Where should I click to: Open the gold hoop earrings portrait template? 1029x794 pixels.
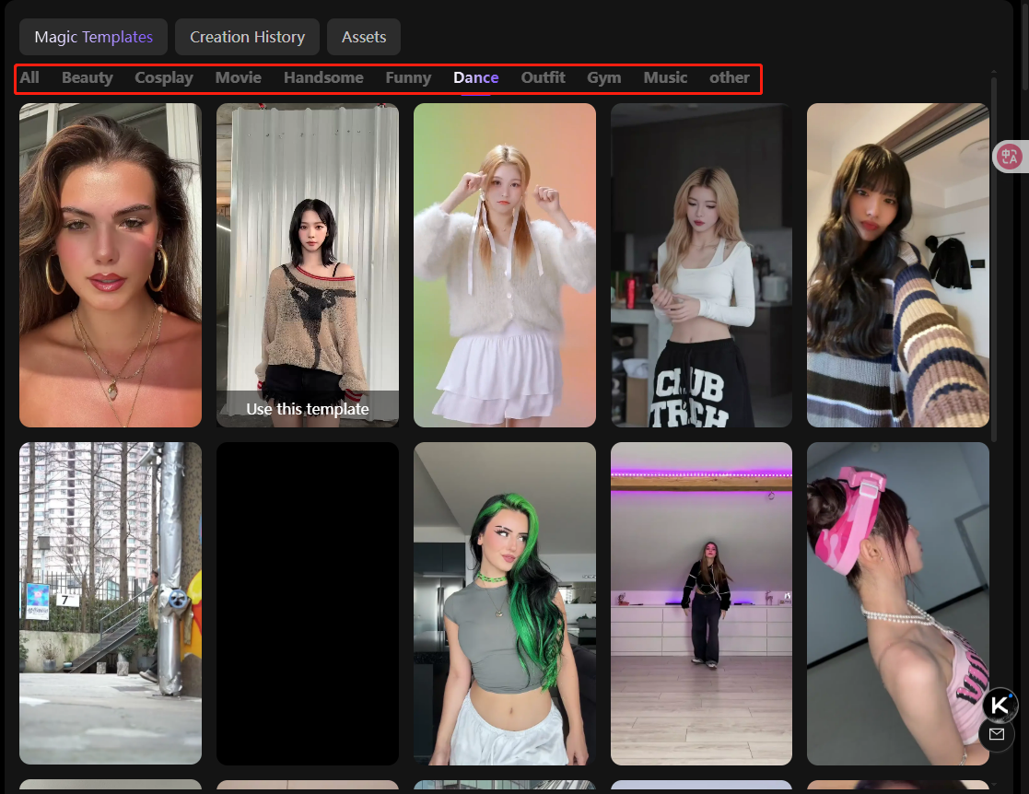tap(111, 265)
